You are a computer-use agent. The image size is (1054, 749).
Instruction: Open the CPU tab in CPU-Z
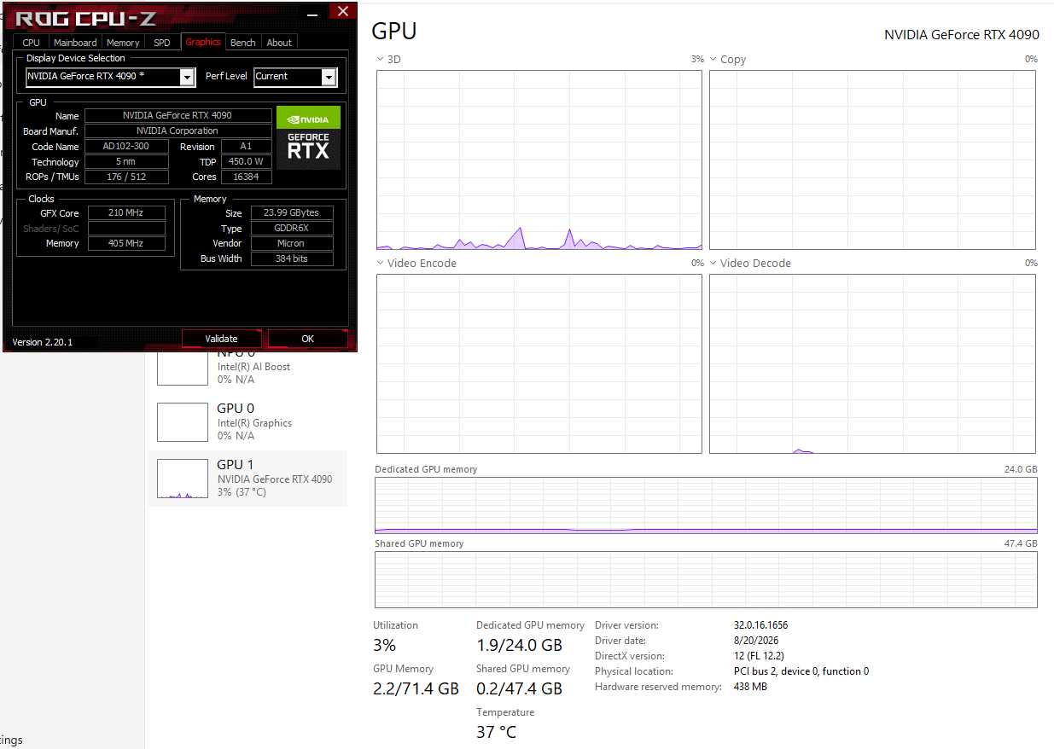31,42
